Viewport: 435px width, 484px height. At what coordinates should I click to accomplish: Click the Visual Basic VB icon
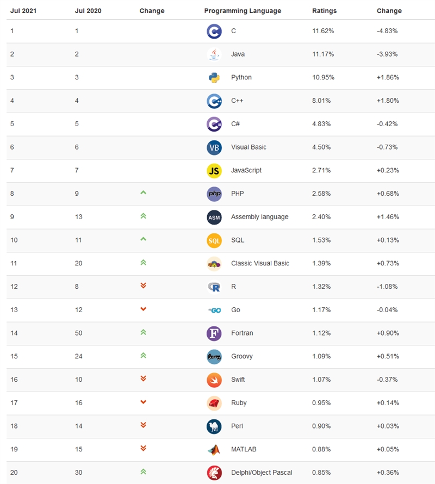click(x=214, y=147)
